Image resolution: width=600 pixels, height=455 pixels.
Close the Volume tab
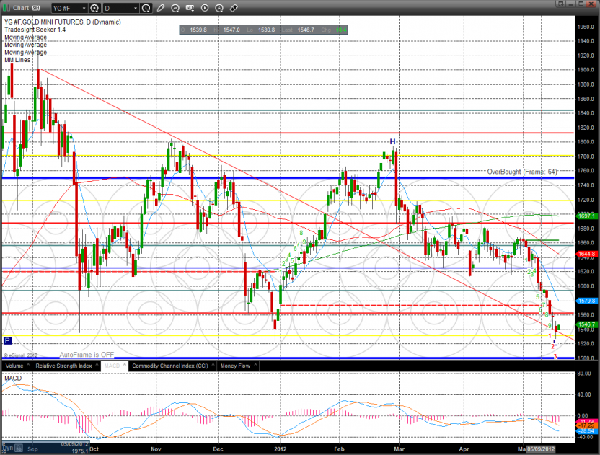[x=28, y=364]
